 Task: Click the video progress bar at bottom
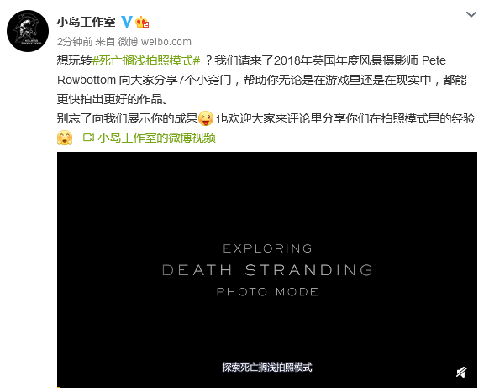click(267, 388)
